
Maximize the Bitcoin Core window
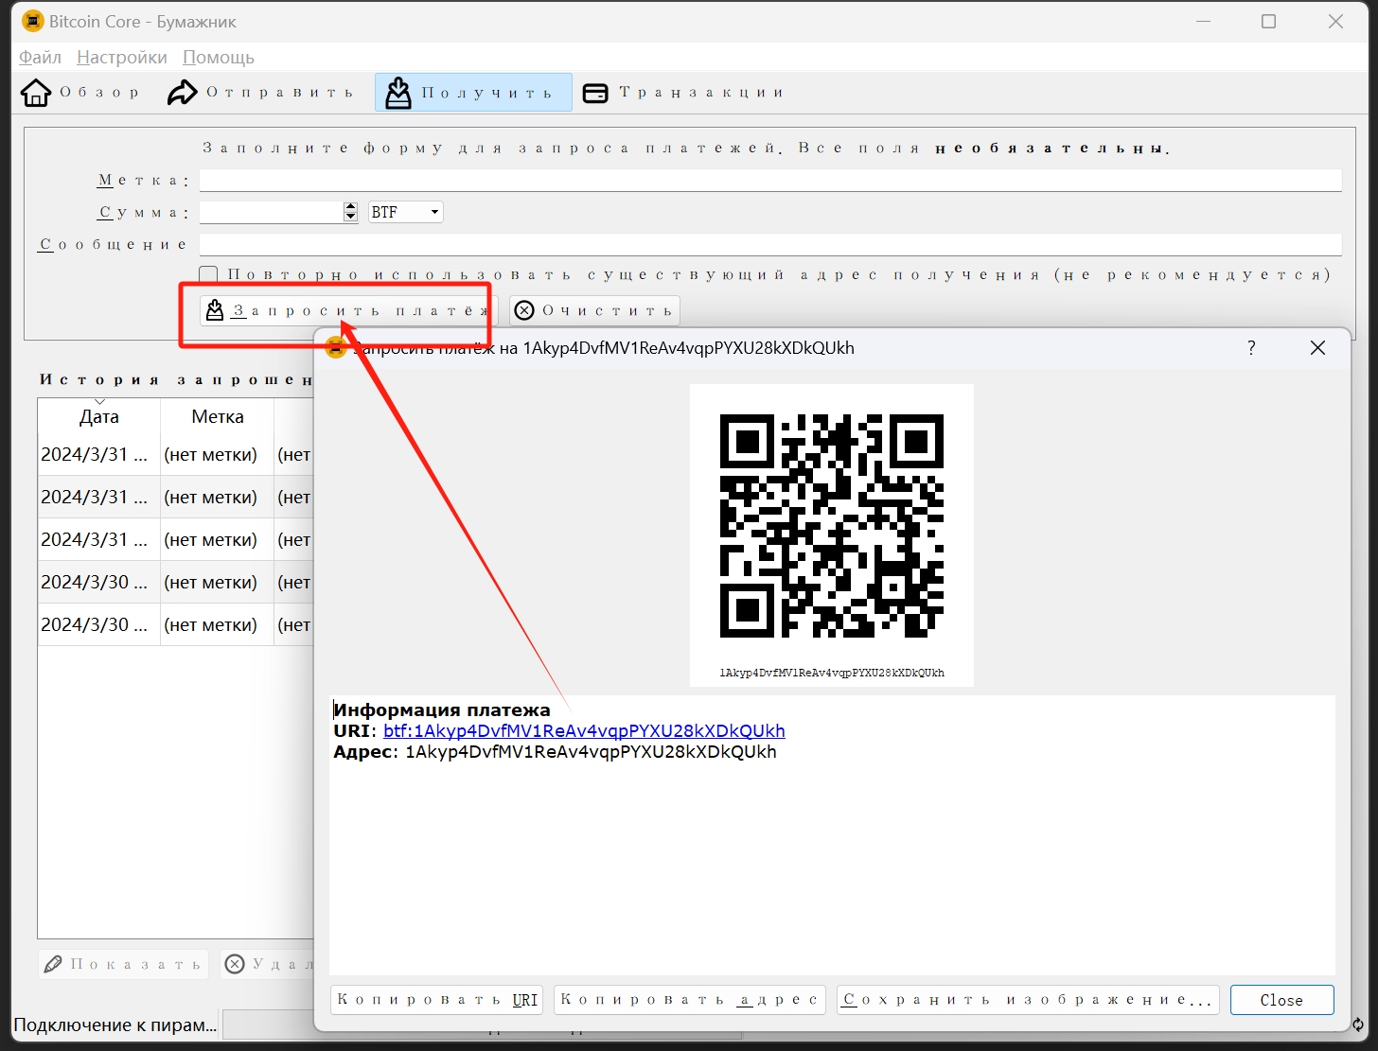click(1269, 21)
